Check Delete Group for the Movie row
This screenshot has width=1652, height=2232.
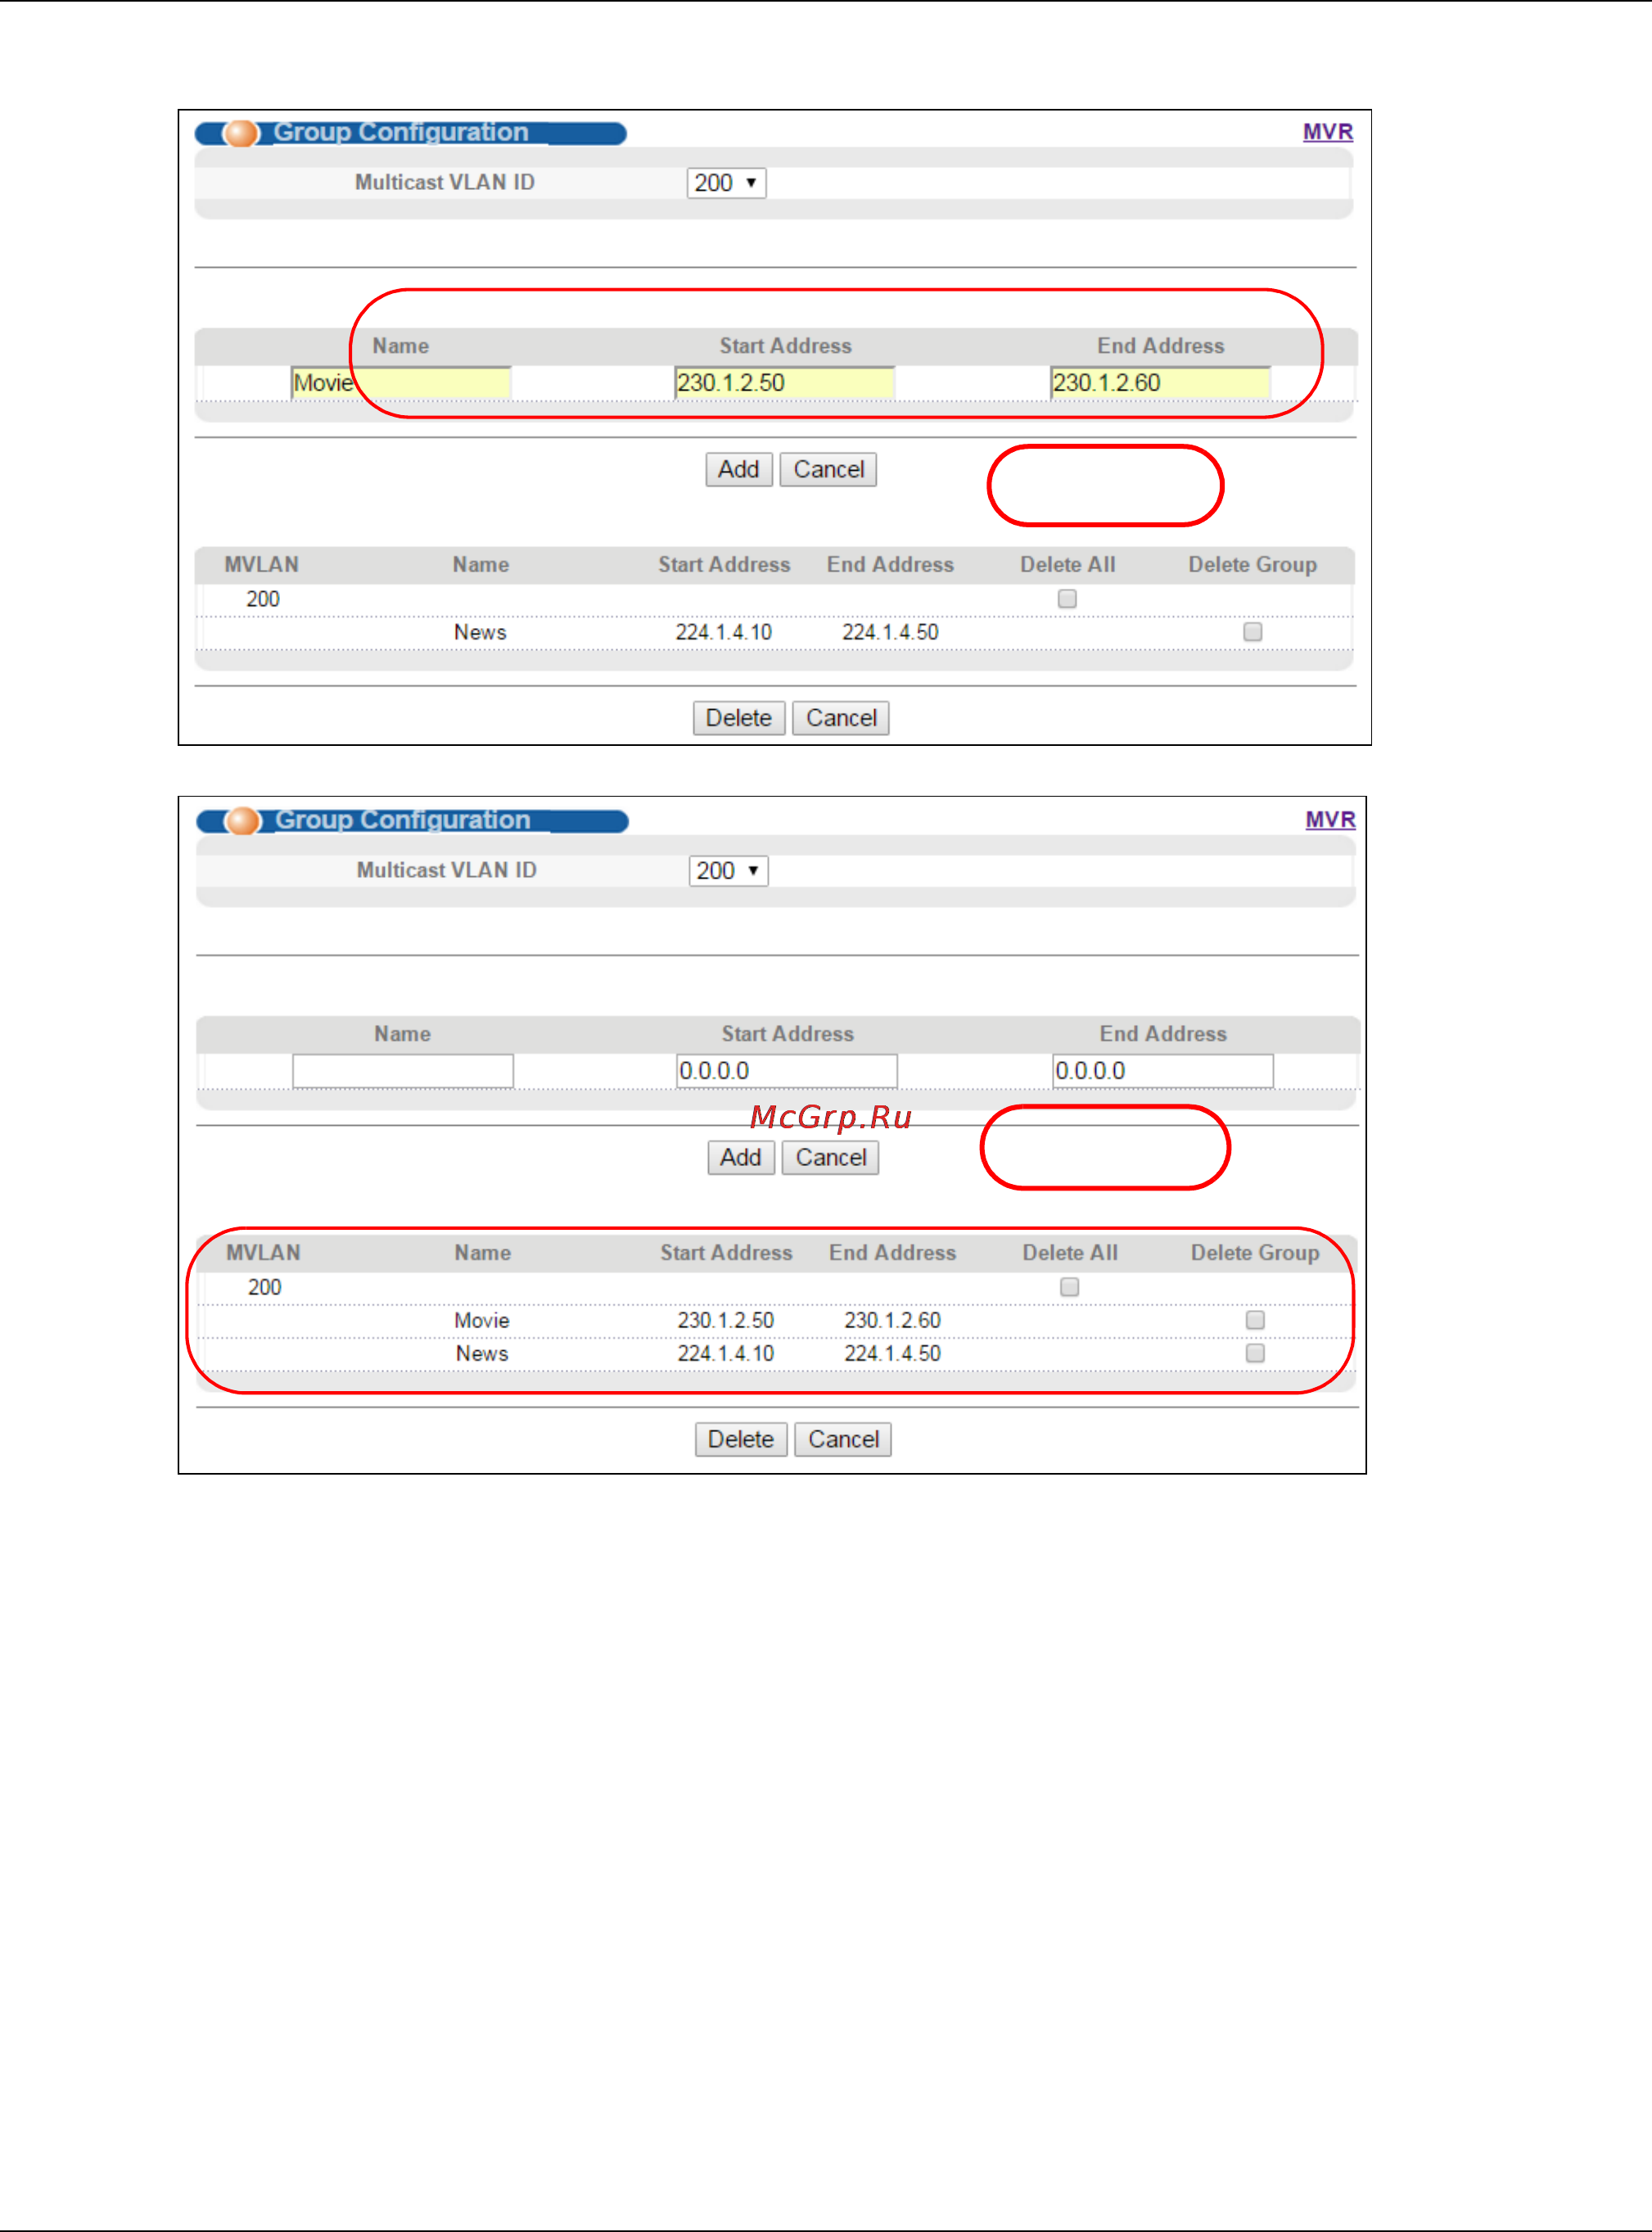pyautogui.click(x=1255, y=1320)
